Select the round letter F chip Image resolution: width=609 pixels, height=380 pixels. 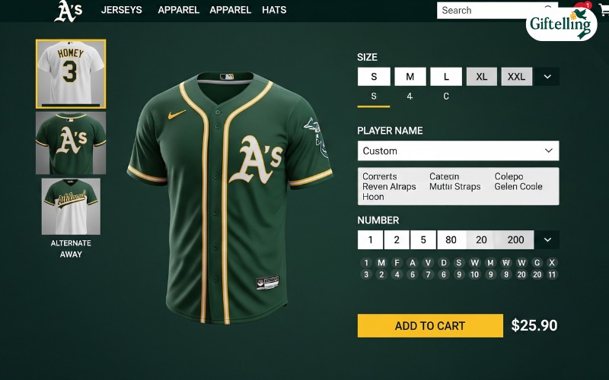(x=397, y=263)
